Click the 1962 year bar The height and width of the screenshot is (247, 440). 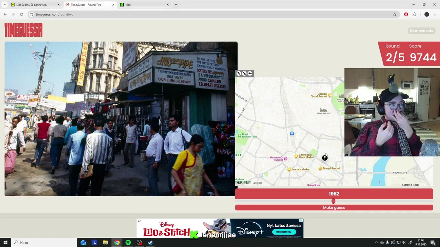click(334, 194)
